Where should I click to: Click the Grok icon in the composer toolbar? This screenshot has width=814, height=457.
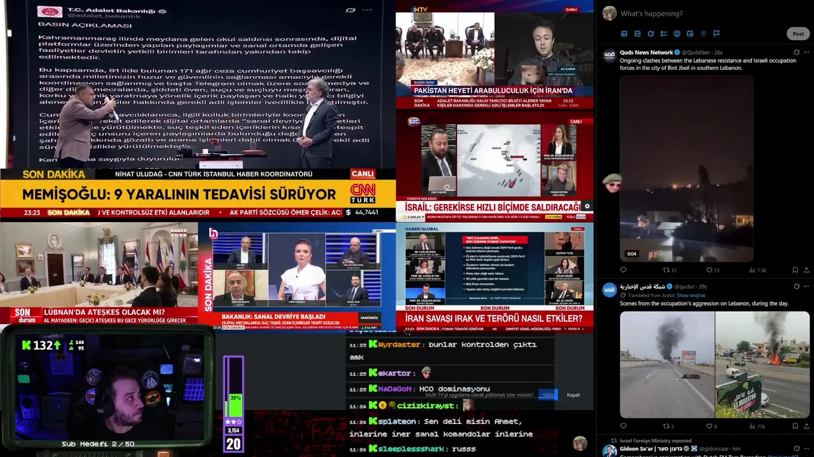pos(651,34)
